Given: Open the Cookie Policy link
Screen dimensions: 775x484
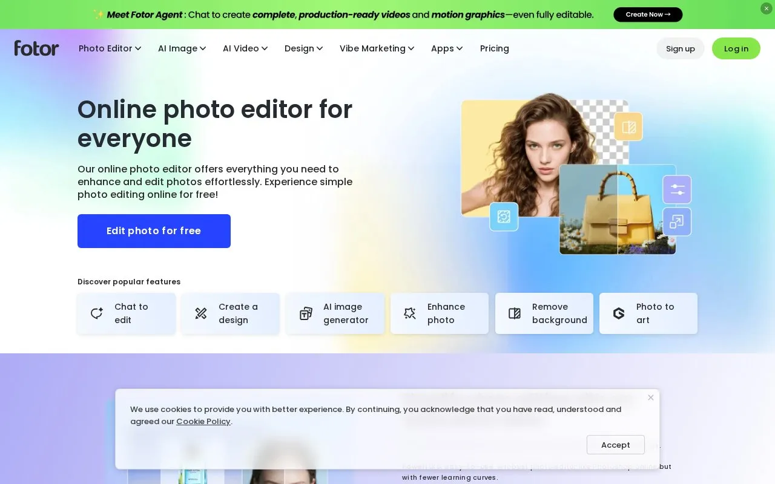Looking at the screenshot, I should point(203,422).
